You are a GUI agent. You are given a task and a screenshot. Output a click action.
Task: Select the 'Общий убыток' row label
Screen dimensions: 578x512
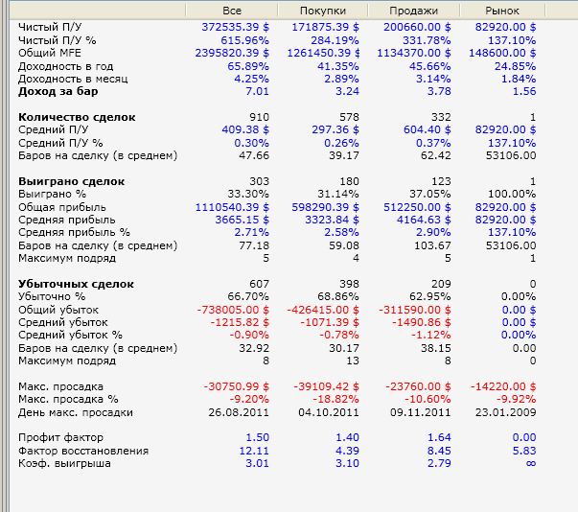click(58, 310)
